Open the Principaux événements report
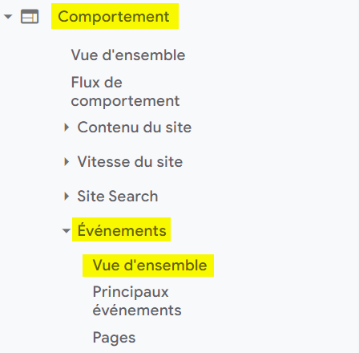This screenshot has width=359, height=353. [137, 301]
